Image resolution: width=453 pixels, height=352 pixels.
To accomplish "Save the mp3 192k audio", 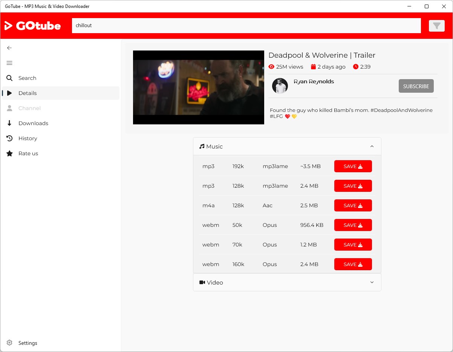I will (x=353, y=166).
